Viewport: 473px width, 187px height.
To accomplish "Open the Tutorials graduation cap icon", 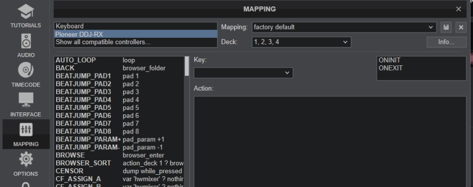I will tap(26, 11).
